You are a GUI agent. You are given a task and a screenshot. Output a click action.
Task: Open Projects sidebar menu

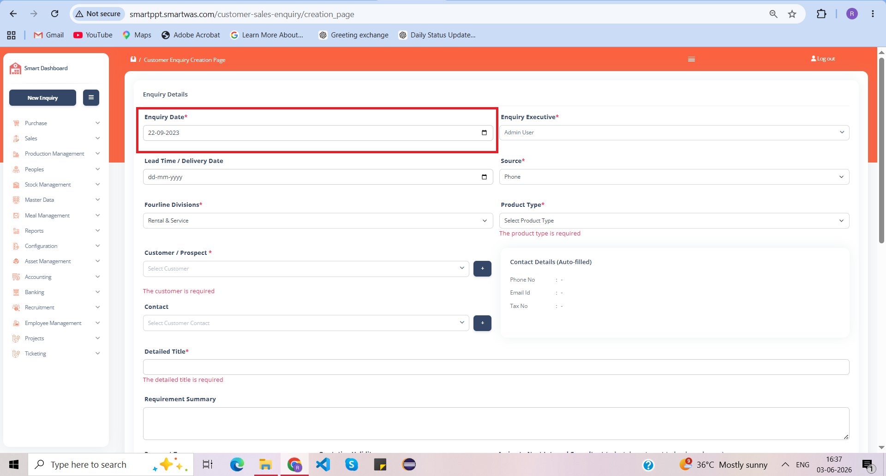click(56, 338)
